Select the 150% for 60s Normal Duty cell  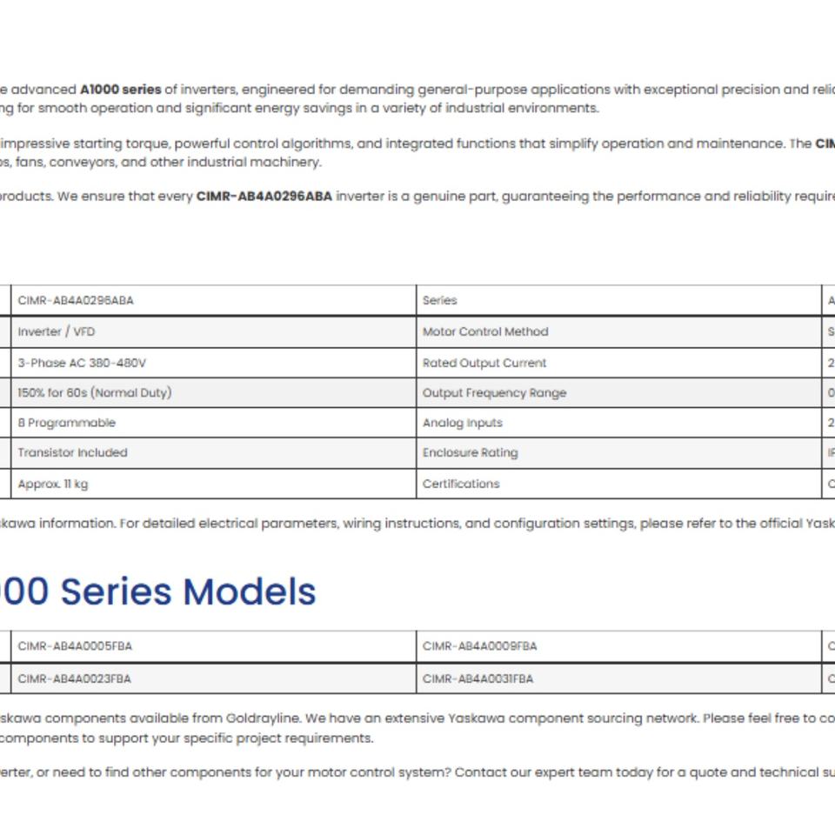pos(214,393)
